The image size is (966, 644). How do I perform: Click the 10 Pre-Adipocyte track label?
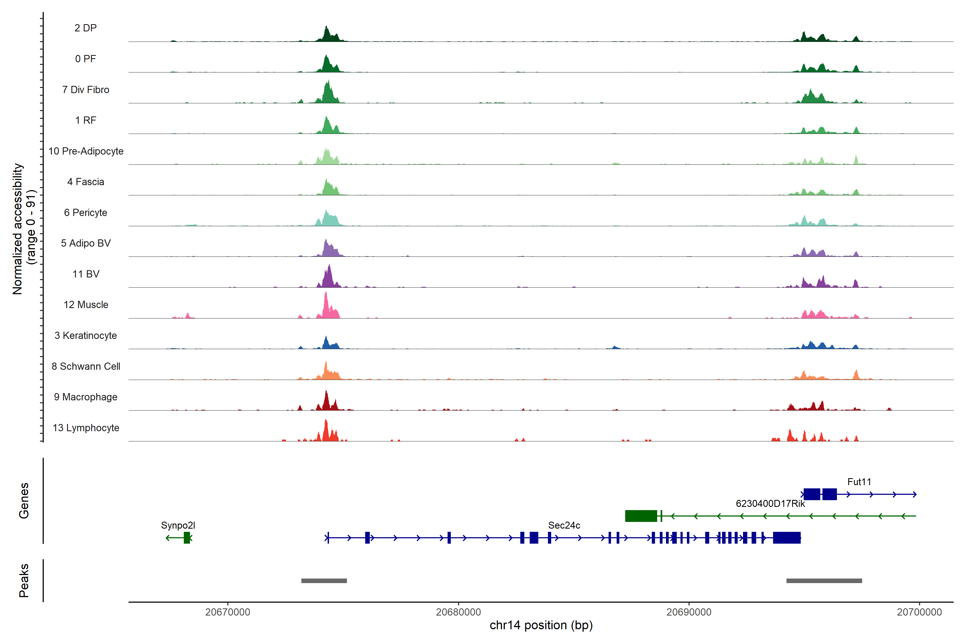(x=86, y=151)
